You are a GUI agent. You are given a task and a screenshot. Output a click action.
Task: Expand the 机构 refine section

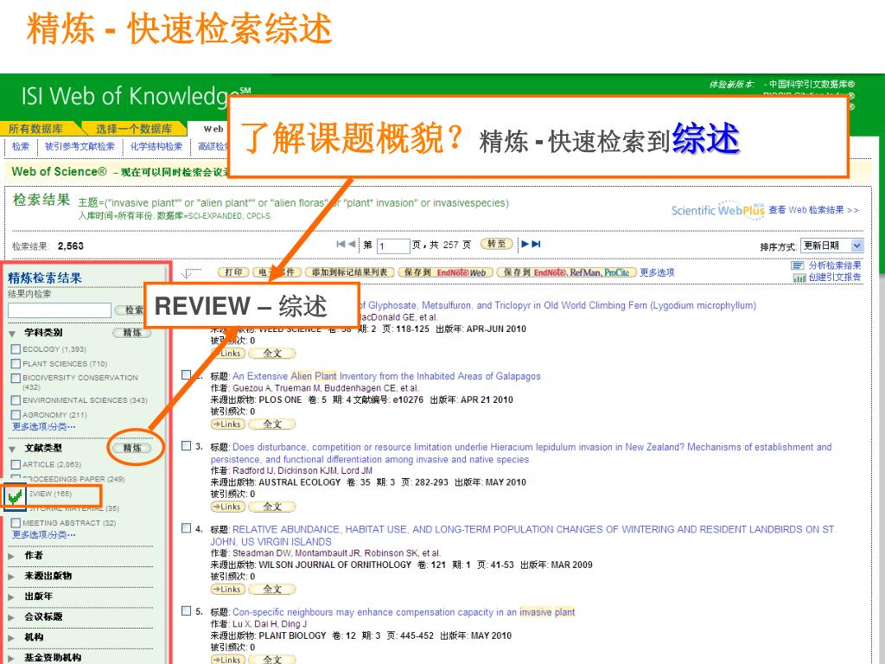pyautogui.click(x=12, y=637)
